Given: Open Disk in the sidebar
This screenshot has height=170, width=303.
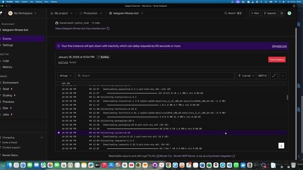Looking at the screenshot, I should click(x=5, y=108).
